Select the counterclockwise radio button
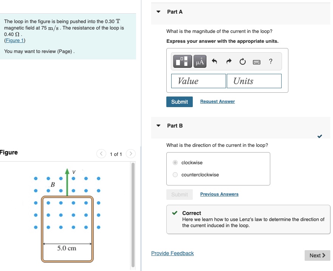 pos(175,174)
